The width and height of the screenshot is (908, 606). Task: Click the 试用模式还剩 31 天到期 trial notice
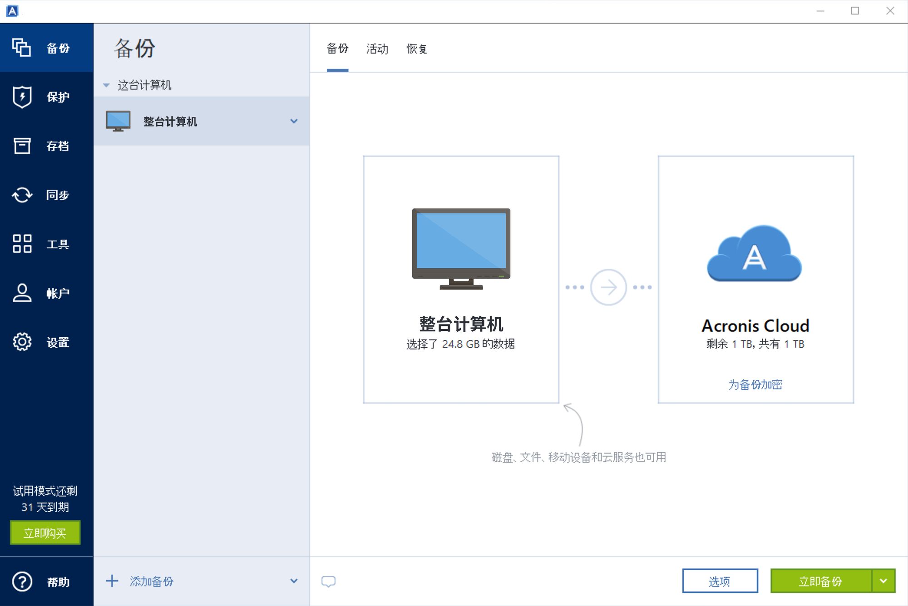45,499
